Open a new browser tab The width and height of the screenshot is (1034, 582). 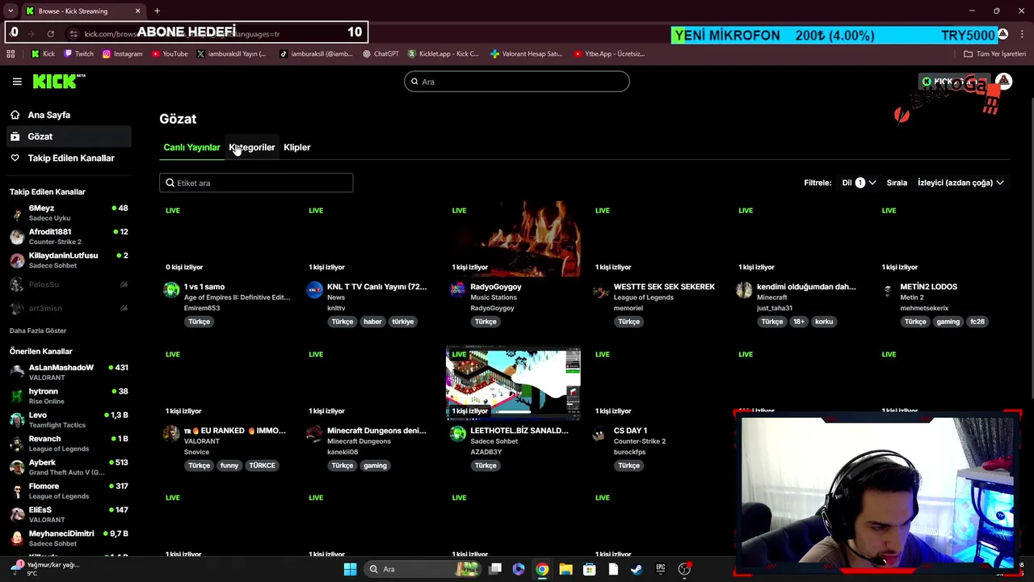point(157,11)
